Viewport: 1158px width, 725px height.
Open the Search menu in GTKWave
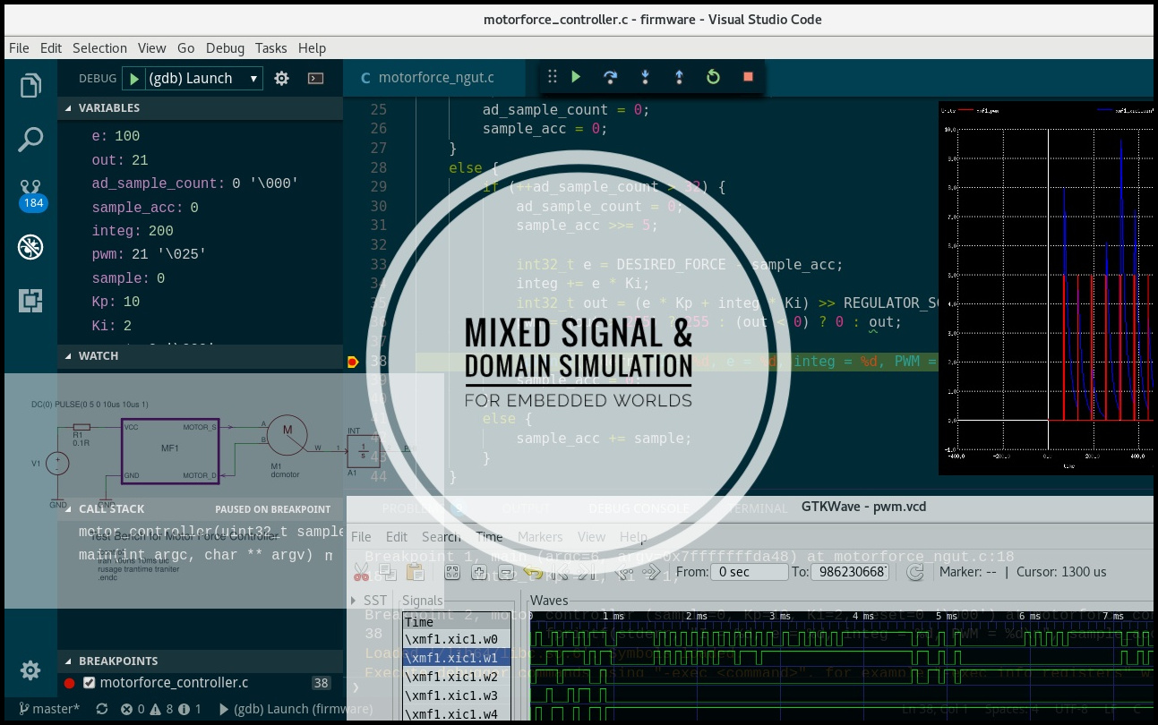click(x=442, y=537)
